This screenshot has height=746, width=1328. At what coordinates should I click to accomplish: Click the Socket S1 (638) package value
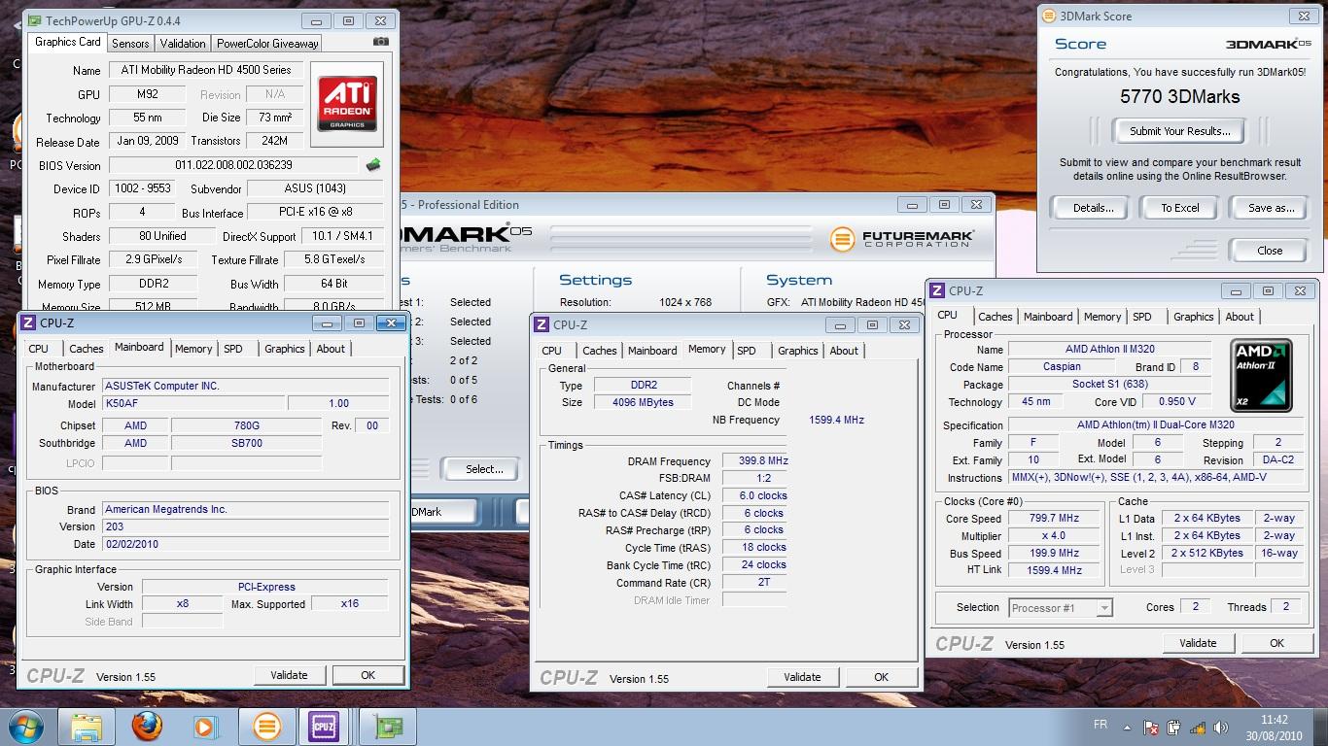click(1109, 384)
